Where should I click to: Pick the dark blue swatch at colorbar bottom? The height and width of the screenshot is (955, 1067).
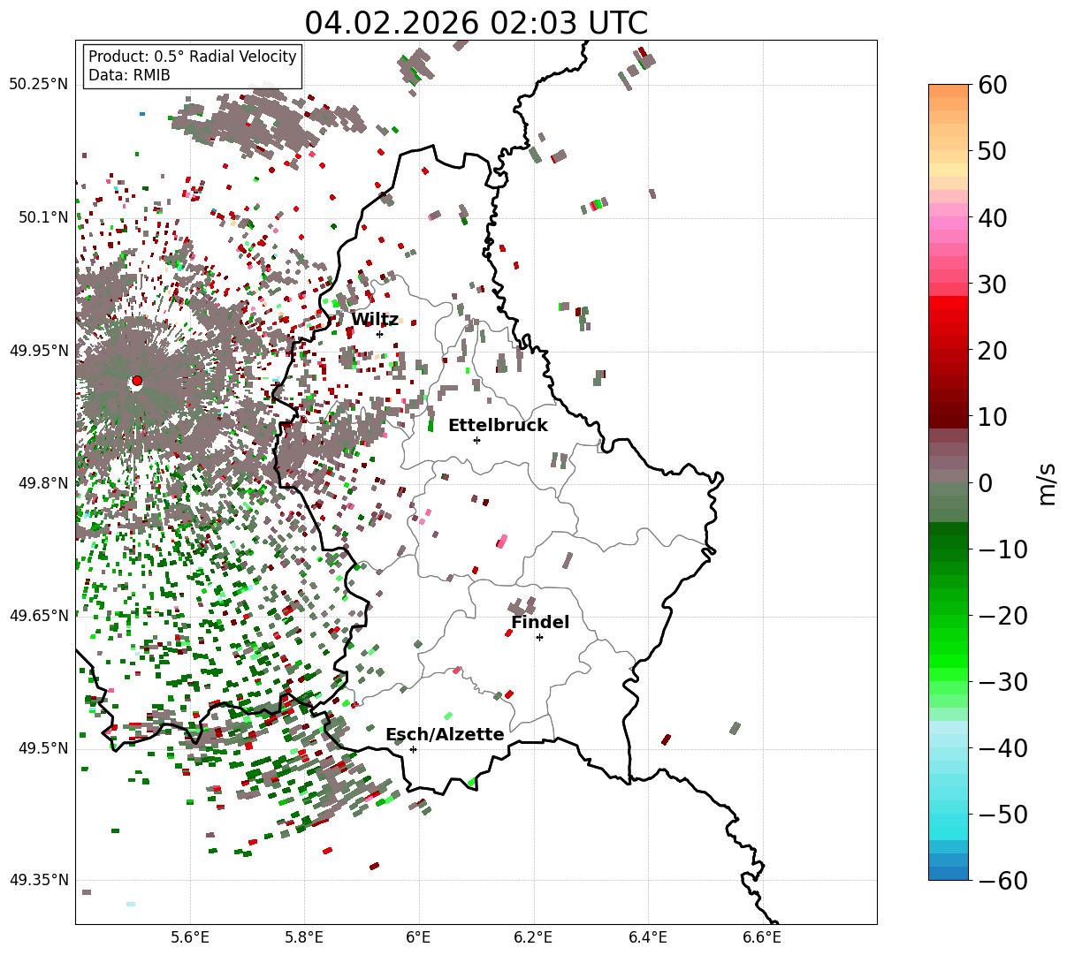click(x=949, y=874)
